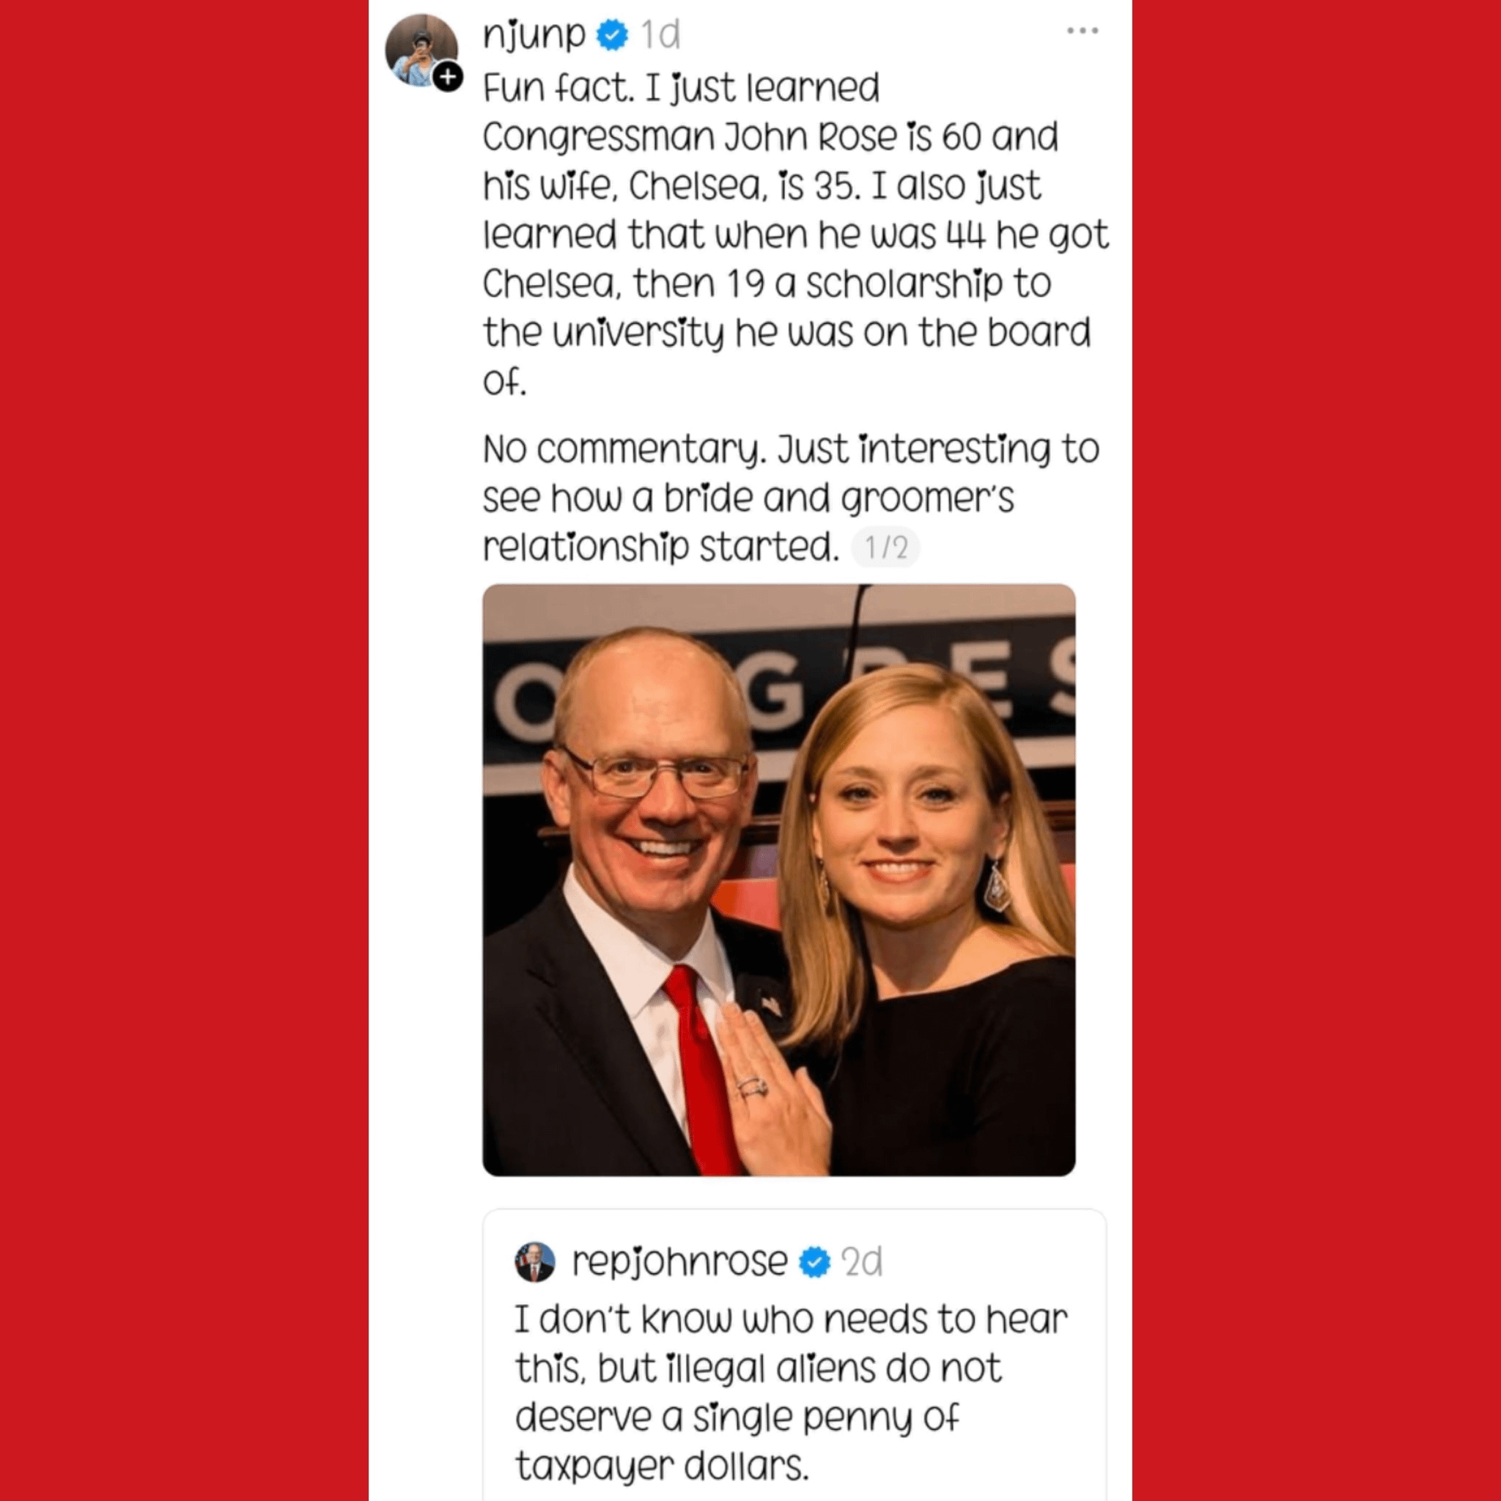This screenshot has height=1501, width=1501.
Task: Click njunp's blue verified checkmark
Action: (612, 35)
